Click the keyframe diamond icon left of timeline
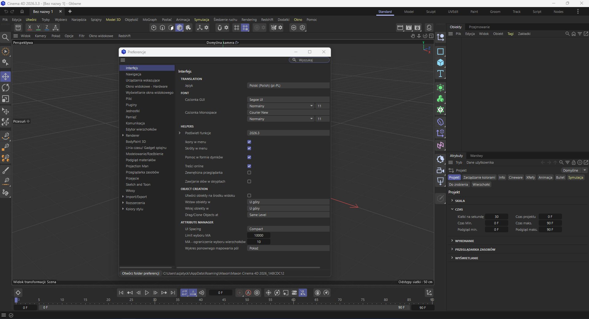The height and width of the screenshot is (319, 589). coord(18,293)
